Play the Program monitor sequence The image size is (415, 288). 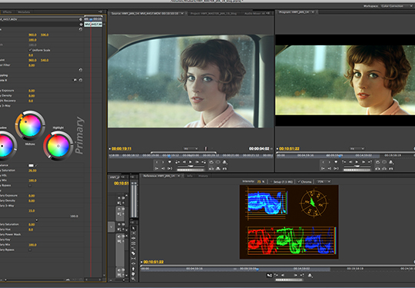pyautogui.click(x=357, y=162)
